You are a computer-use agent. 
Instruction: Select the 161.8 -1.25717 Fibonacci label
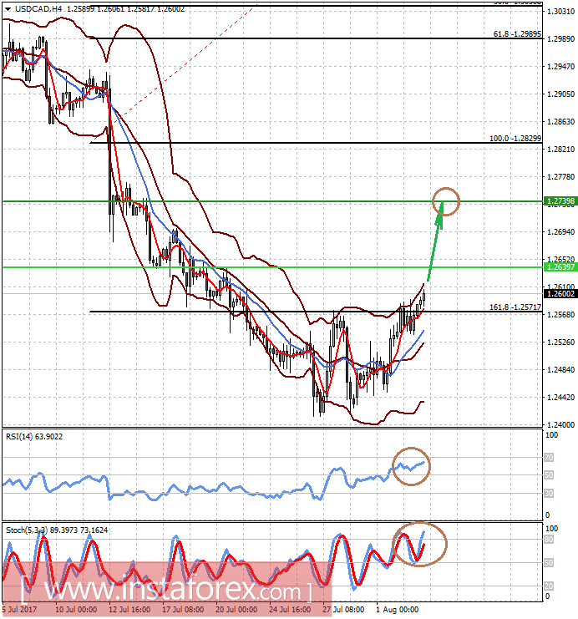(515, 307)
